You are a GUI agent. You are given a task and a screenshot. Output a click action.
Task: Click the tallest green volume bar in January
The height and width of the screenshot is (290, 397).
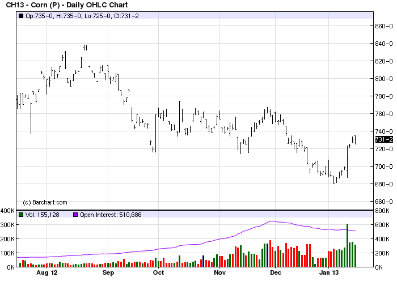click(x=347, y=245)
